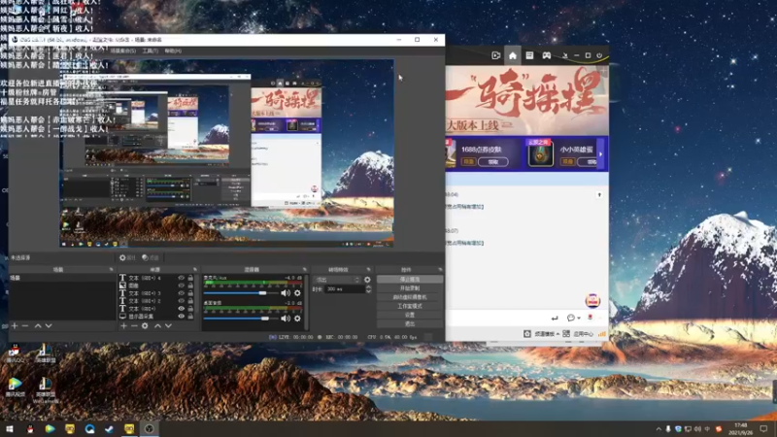Click the 停止推流 stop streaming button
Image resolution: width=777 pixels, height=437 pixels.
tap(409, 280)
